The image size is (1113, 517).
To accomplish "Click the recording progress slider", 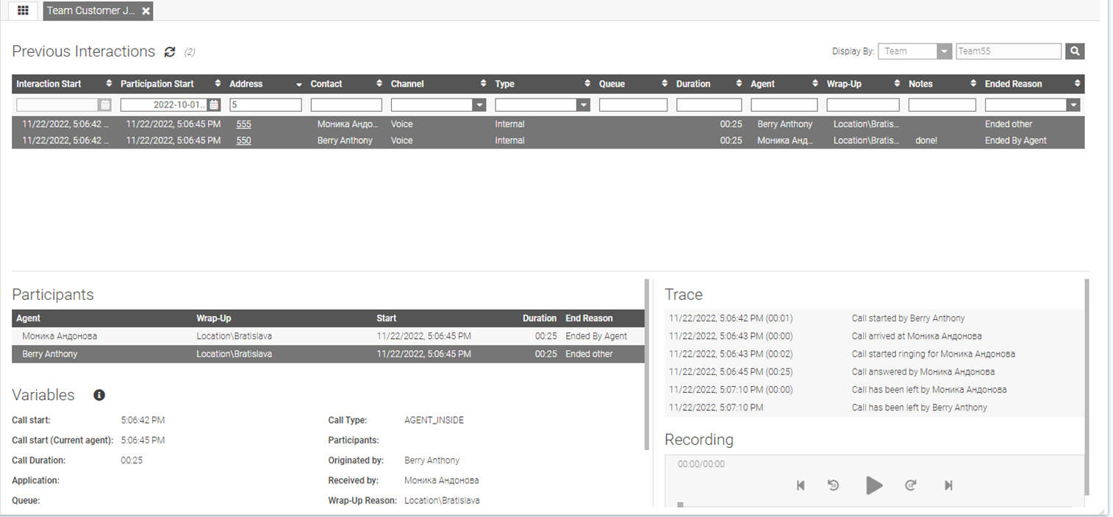I will tap(875, 504).
